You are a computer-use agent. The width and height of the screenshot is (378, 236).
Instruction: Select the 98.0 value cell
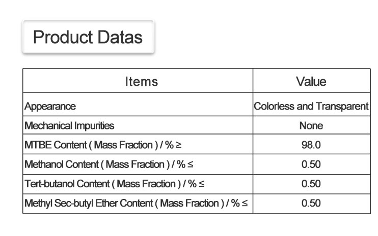[x=311, y=145]
